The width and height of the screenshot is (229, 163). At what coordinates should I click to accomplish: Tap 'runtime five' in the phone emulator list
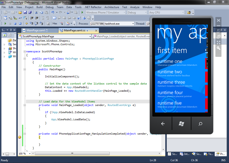click(170, 103)
